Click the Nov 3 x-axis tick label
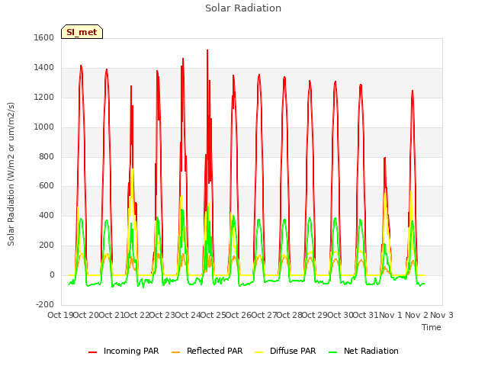 pyautogui.click(x=441, y=315)
